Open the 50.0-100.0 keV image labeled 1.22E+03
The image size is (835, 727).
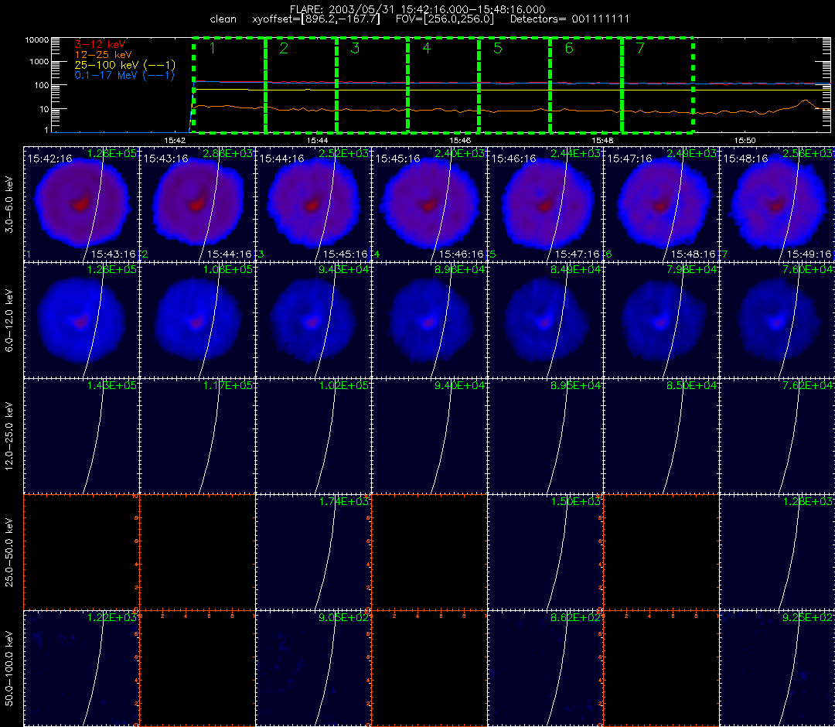[x=81, y=668]
